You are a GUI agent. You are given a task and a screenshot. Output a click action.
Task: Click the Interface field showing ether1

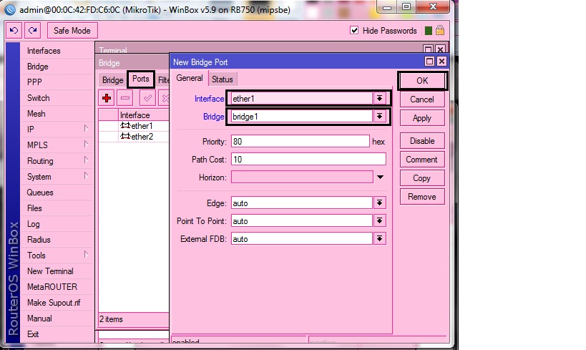tap(302, 98)
